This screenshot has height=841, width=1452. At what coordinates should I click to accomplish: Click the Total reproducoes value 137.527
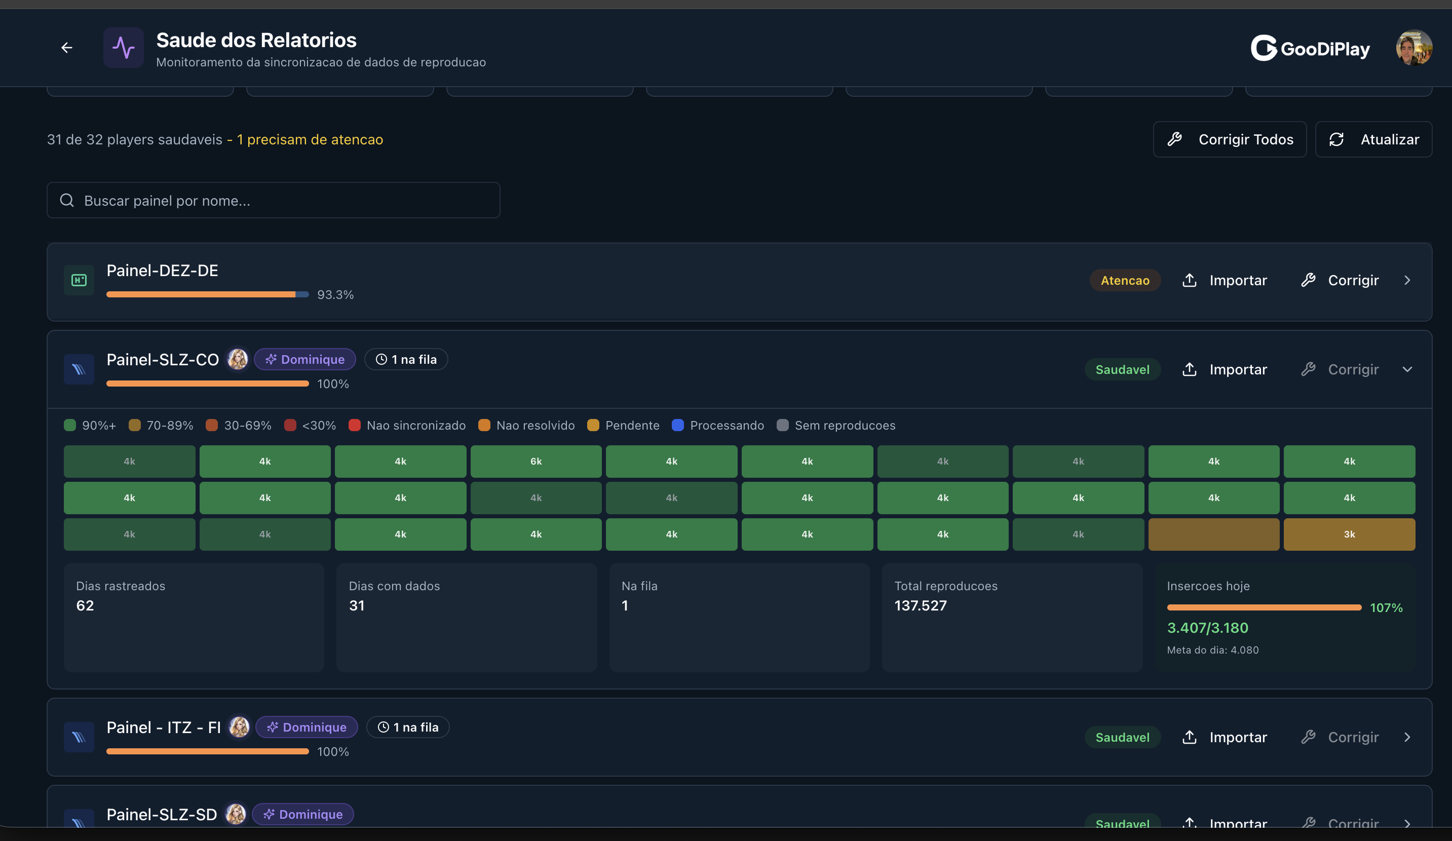click(x=920, y=605)
